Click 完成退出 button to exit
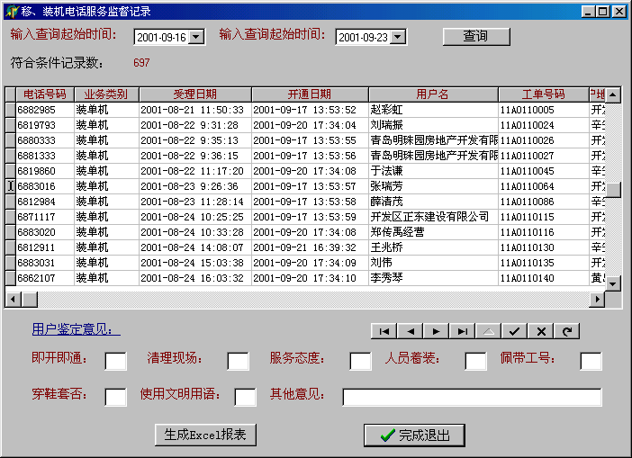This screenshot has width=632, height=458. (414, 436)
